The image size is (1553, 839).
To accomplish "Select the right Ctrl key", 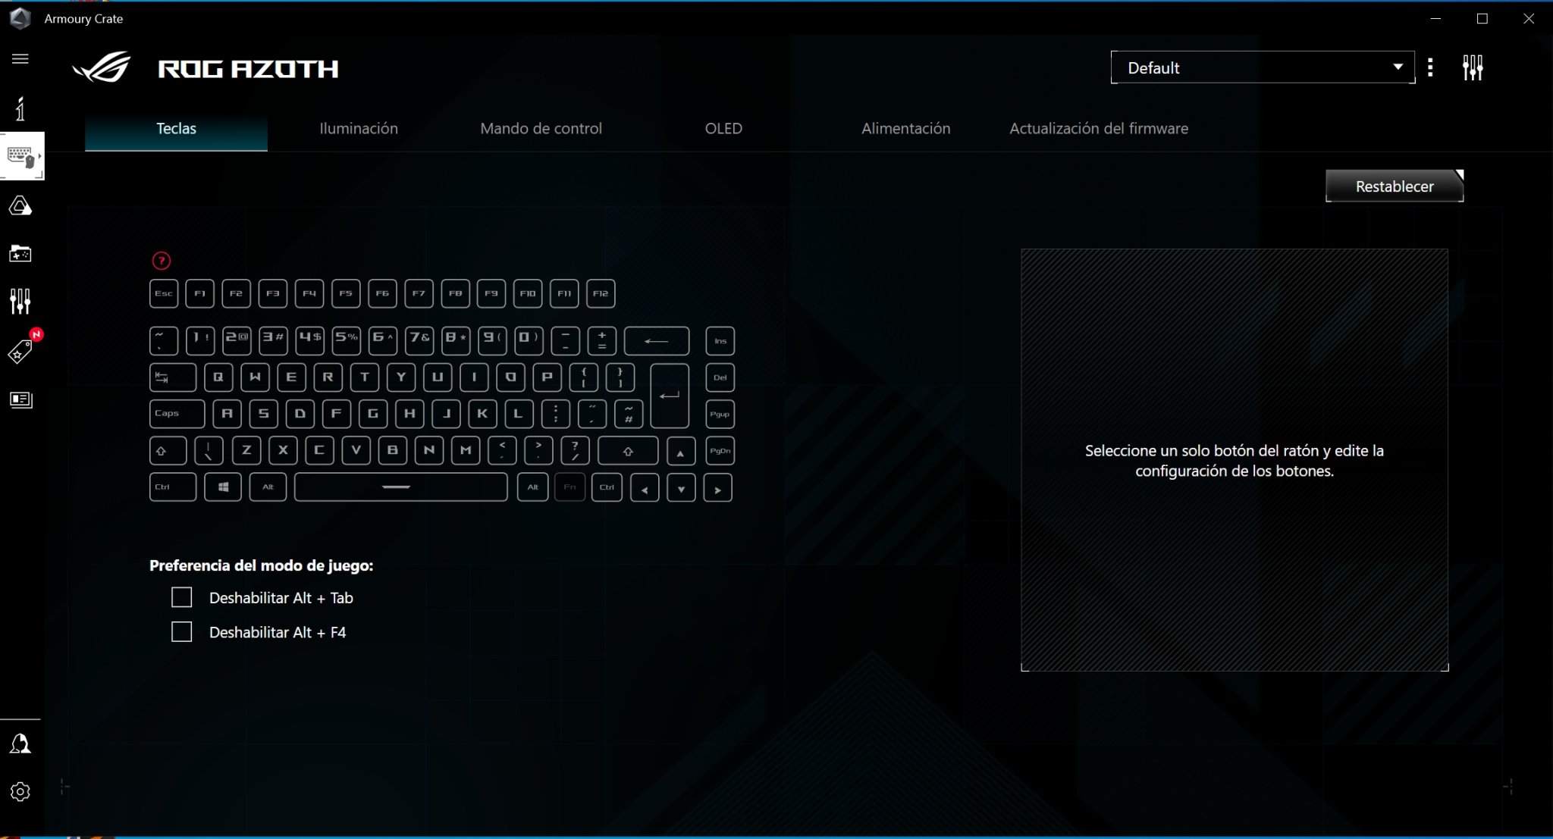I will [607, 487].
